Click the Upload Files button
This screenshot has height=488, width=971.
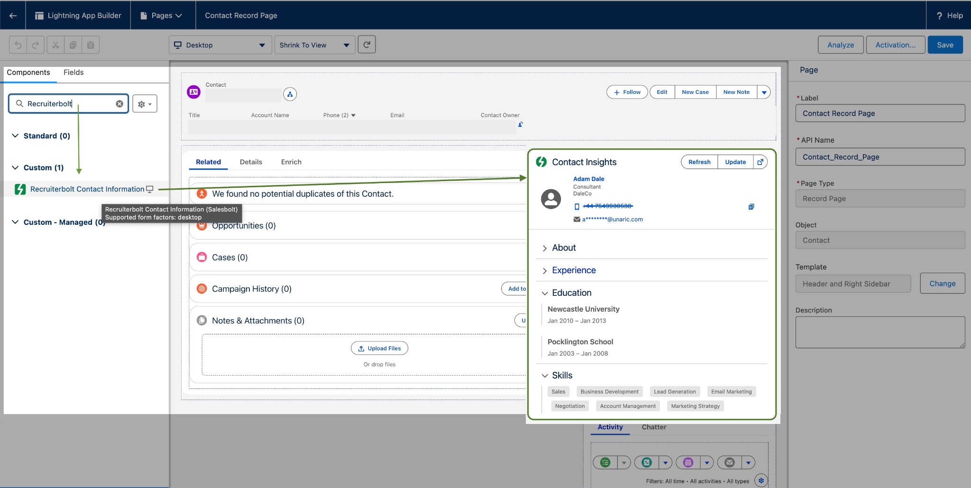click(x=379, y=349)
